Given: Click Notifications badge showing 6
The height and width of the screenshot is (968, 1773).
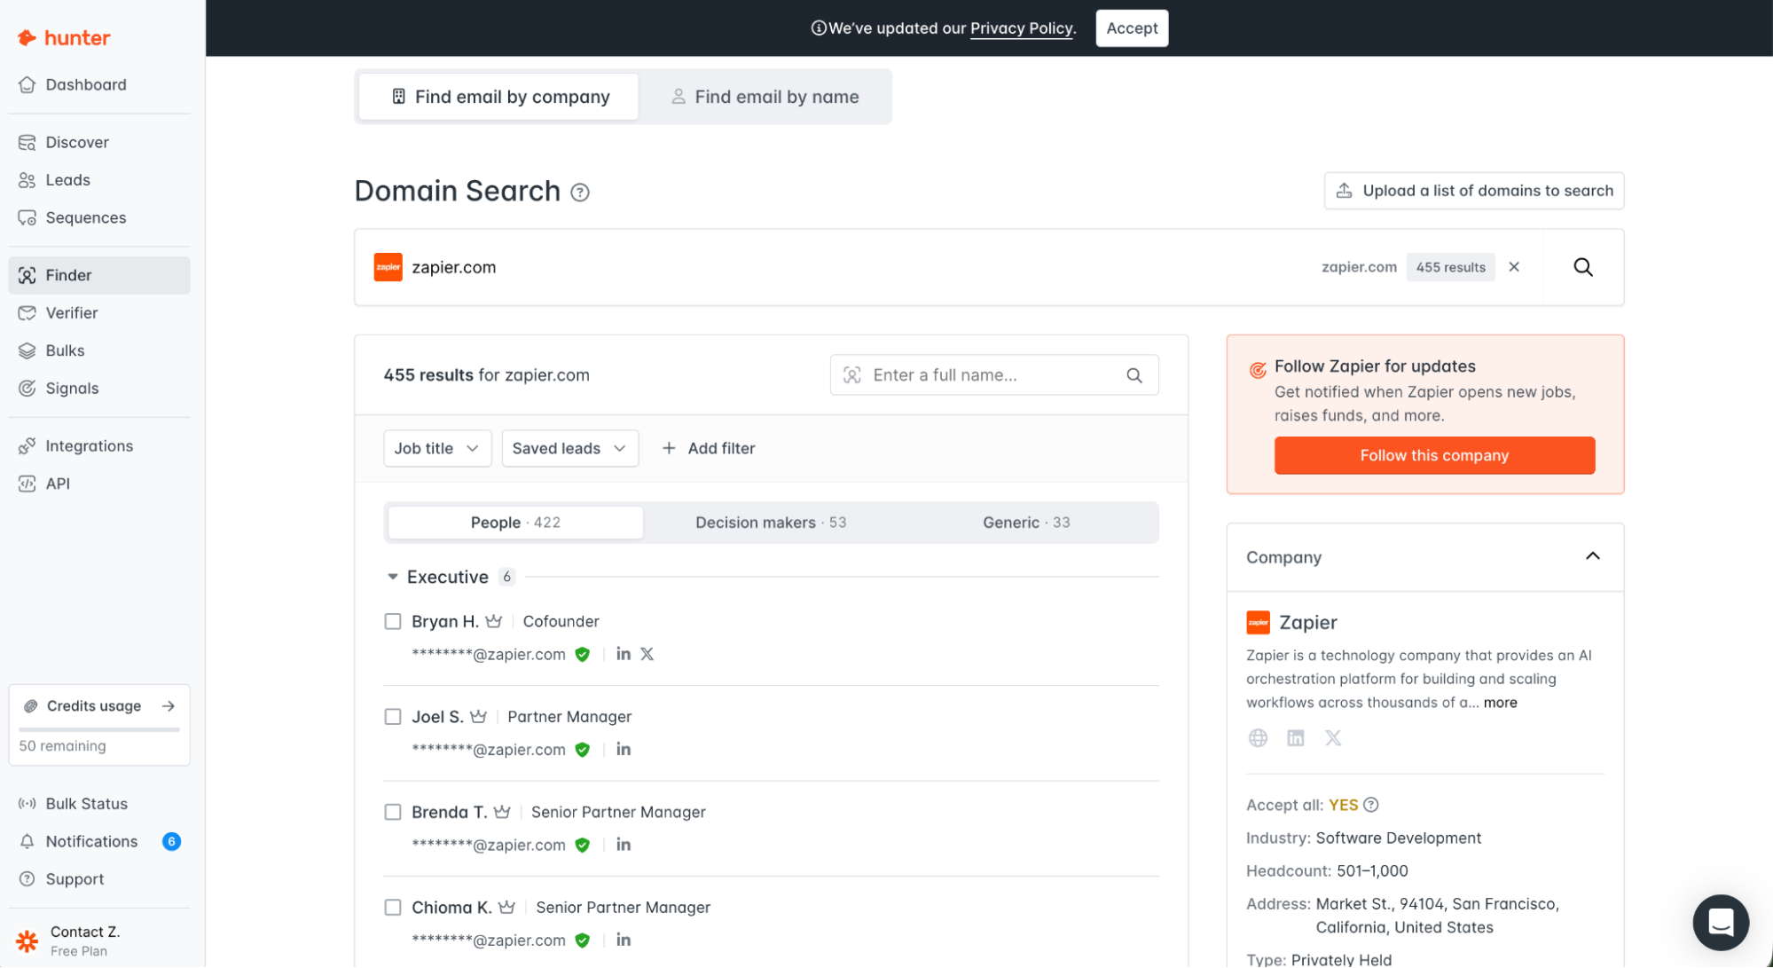Looking at the screenshot, I should pos(172,841).
